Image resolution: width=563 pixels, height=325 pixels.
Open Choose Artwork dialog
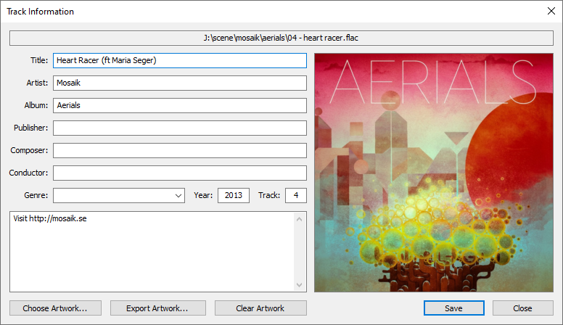pyautogui.click(x=55, y=308)
